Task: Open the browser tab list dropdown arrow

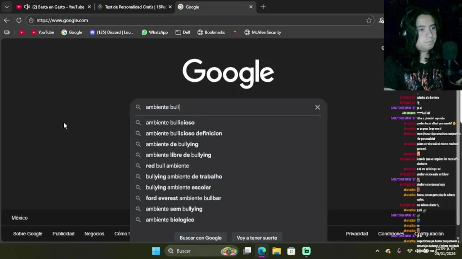Action: [x=6, y=7]
